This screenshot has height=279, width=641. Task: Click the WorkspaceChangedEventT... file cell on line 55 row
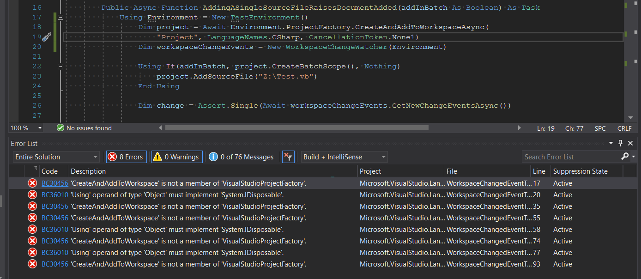point(489,218)
